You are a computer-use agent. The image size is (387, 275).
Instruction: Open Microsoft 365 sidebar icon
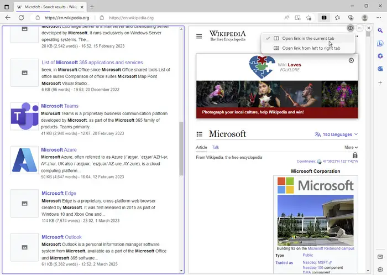click(380, 56)
